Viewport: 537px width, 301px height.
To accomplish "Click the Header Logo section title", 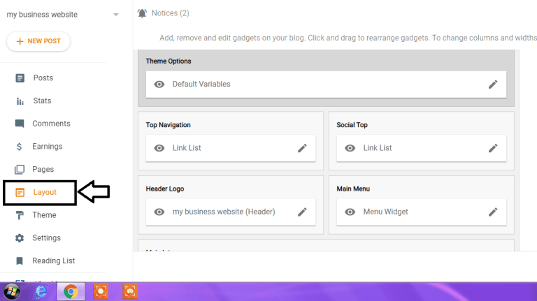I will pos(165,189).
